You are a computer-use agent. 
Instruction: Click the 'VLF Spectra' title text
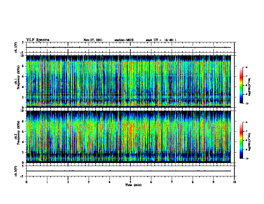(38, 40)
